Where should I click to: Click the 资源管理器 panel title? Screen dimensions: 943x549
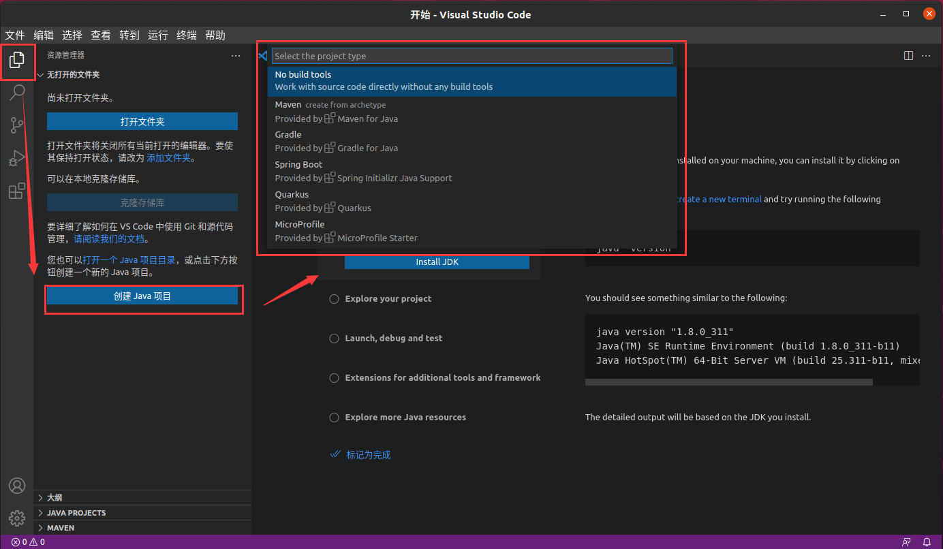point(65,55)
